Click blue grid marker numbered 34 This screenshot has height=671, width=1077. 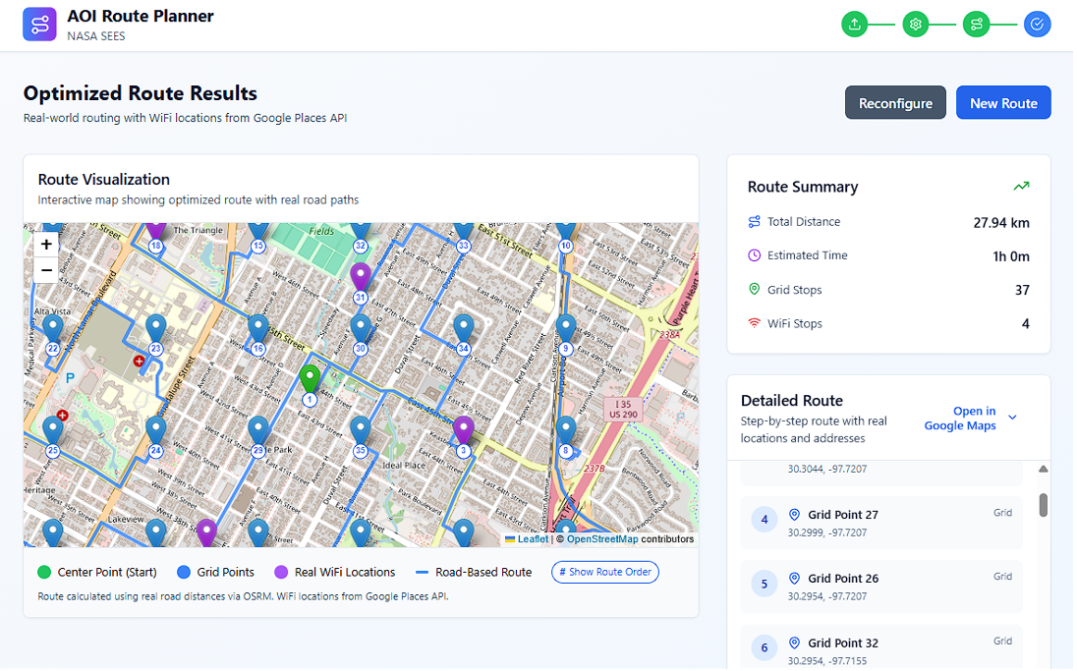tap(463, 331)
